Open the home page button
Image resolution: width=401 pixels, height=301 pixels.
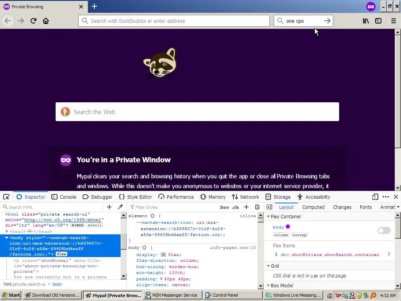[x=46, y=21]
